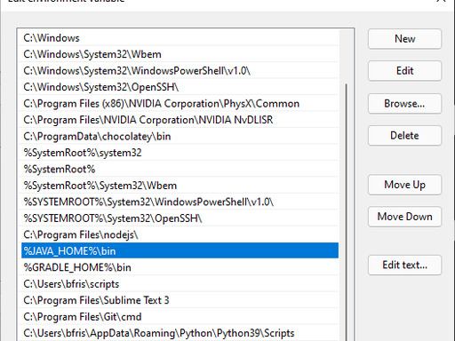Delete the selected path entry
455x341 pixels.
coord(404,136)
